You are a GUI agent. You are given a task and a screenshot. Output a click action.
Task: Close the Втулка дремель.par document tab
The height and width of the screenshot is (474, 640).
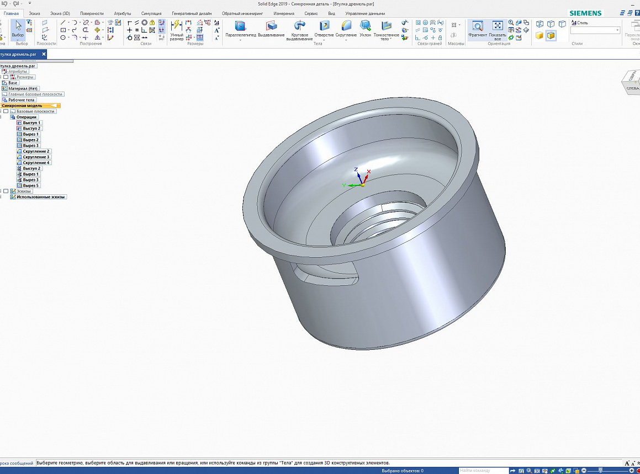[x=44, y=54]
